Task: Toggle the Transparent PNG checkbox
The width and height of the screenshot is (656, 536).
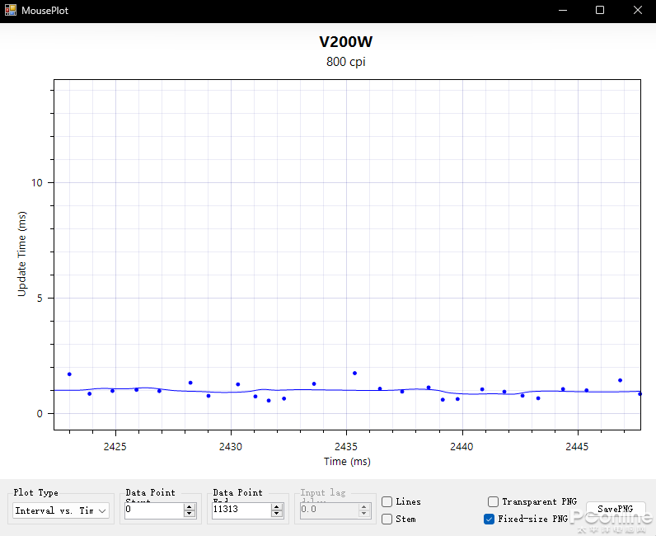Action: point(494,501)
